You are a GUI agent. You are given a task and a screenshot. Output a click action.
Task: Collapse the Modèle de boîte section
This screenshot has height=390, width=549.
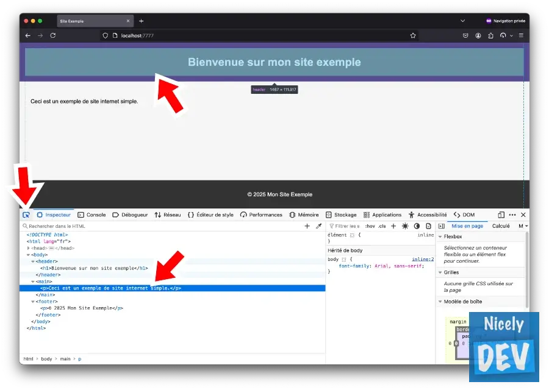440,302
